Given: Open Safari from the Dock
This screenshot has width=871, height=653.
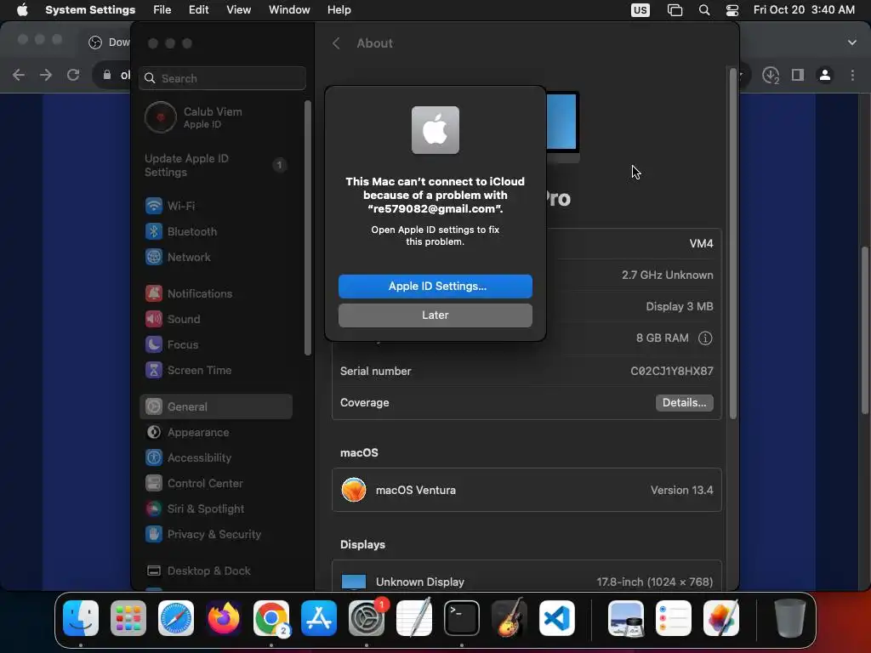Looking at the screenshot, I should click(x=176, y=618).
